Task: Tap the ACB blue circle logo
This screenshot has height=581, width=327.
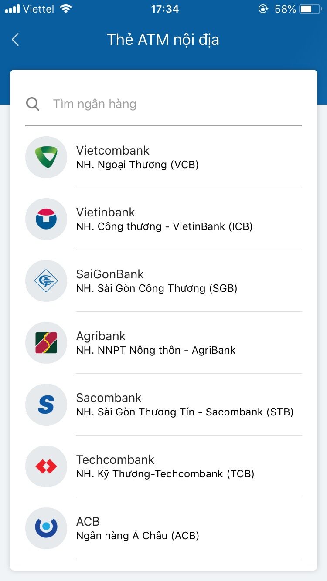Action: point(46,528)
